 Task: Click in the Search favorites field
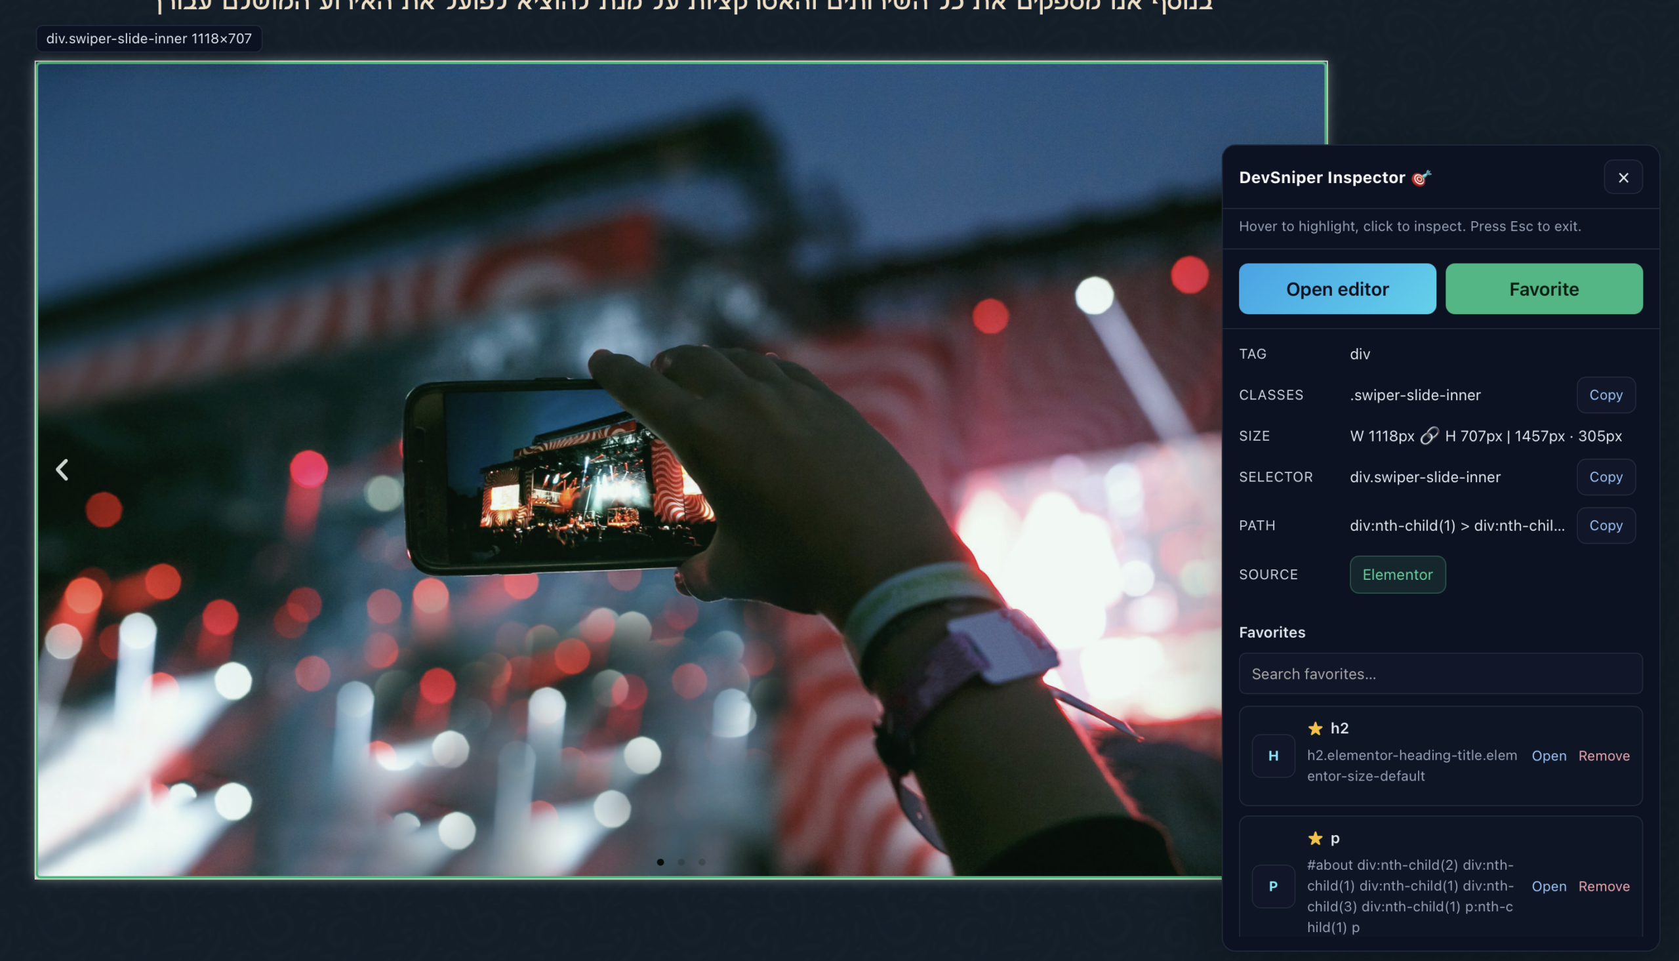pyautogui.click(x=1440, y=674)
